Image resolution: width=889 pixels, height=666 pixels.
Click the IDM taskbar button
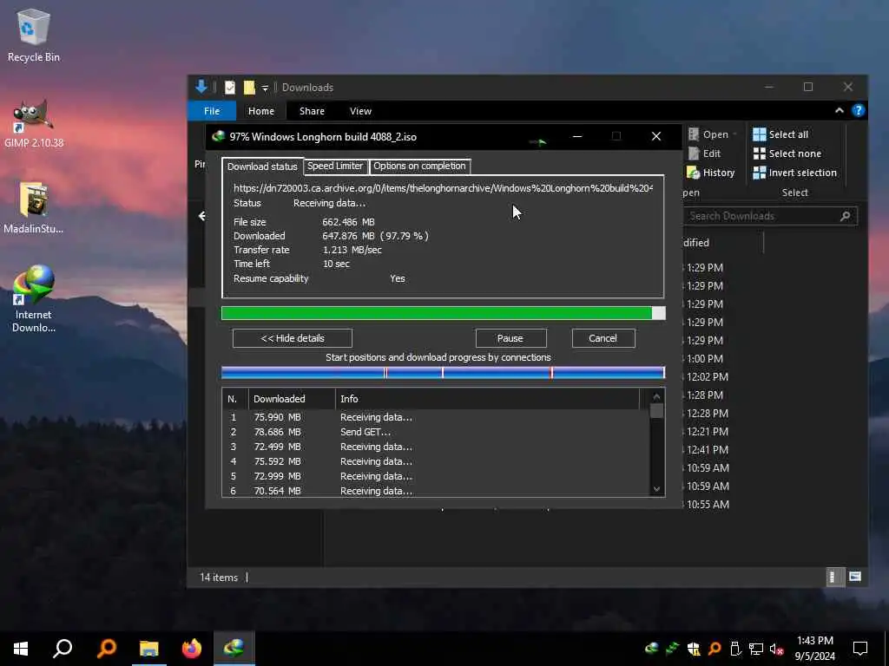tap(234, 649)
